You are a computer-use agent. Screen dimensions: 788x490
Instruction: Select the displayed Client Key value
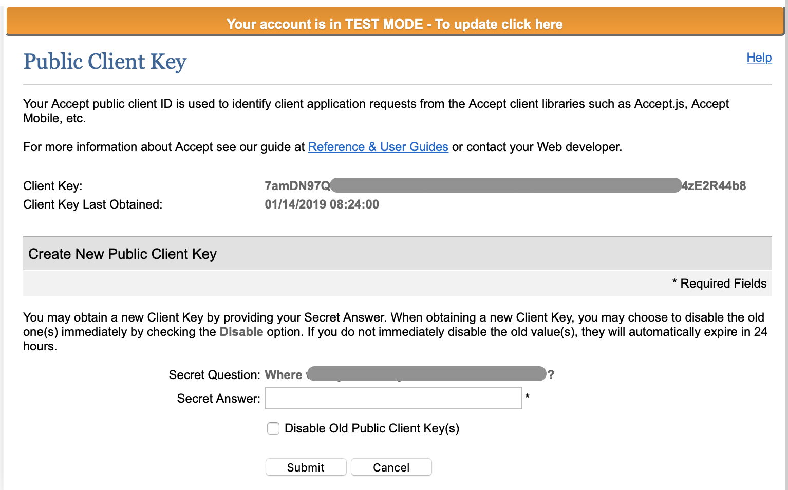pyautogui.click(x=505, y=185)
